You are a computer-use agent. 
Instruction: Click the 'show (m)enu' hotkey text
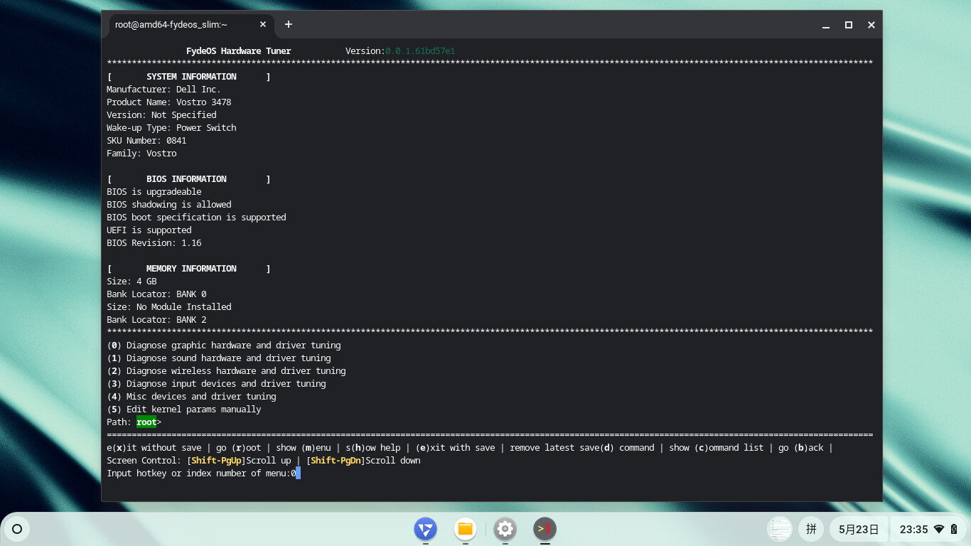[x=304, y=448]
